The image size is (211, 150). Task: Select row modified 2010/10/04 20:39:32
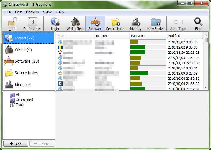pyautogui.click(x=130, y=79)
